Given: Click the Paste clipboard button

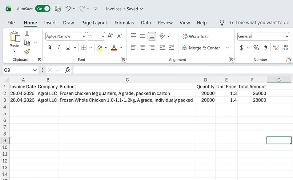Looking at the screenshot, I should (x=15, y=39).
